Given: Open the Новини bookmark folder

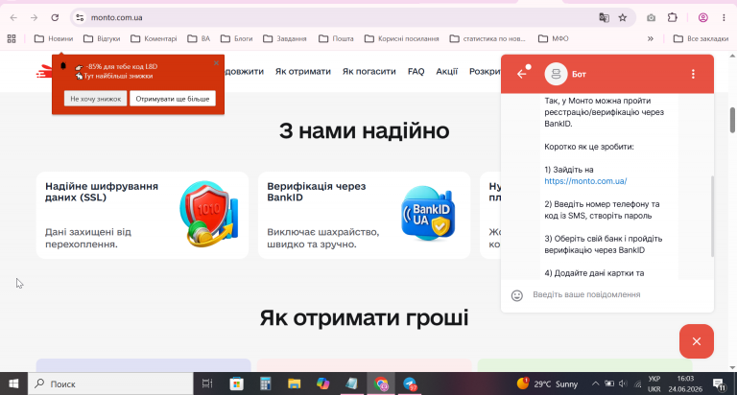Looking at the screenshot, I should [54, 38].
